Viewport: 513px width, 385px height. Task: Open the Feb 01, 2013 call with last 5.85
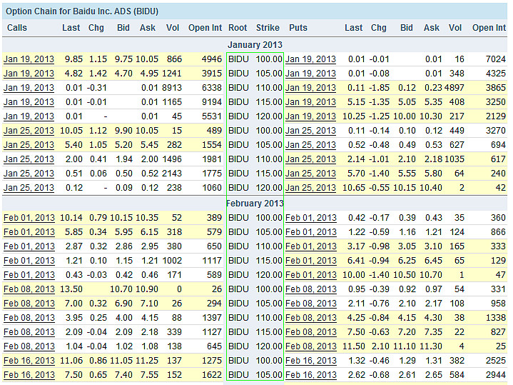point(29,232)
